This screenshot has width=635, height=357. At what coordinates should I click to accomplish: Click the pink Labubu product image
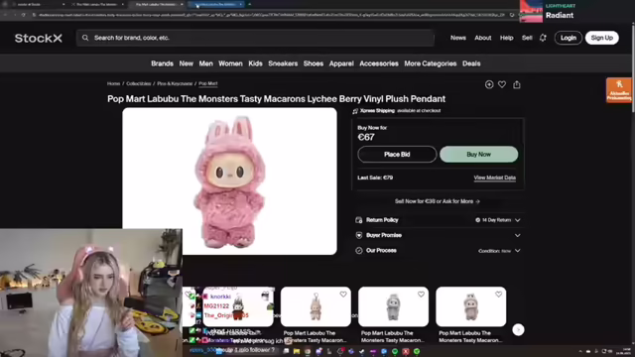(229, 180)
